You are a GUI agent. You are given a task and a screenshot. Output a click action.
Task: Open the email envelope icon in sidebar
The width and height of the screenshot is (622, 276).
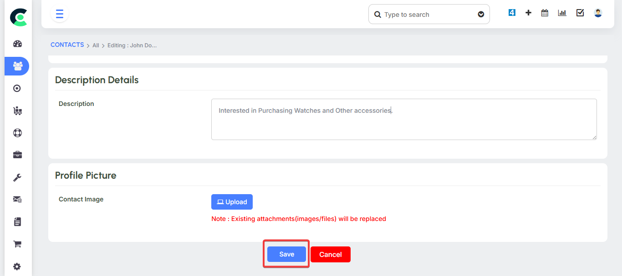tap(18, 200)
